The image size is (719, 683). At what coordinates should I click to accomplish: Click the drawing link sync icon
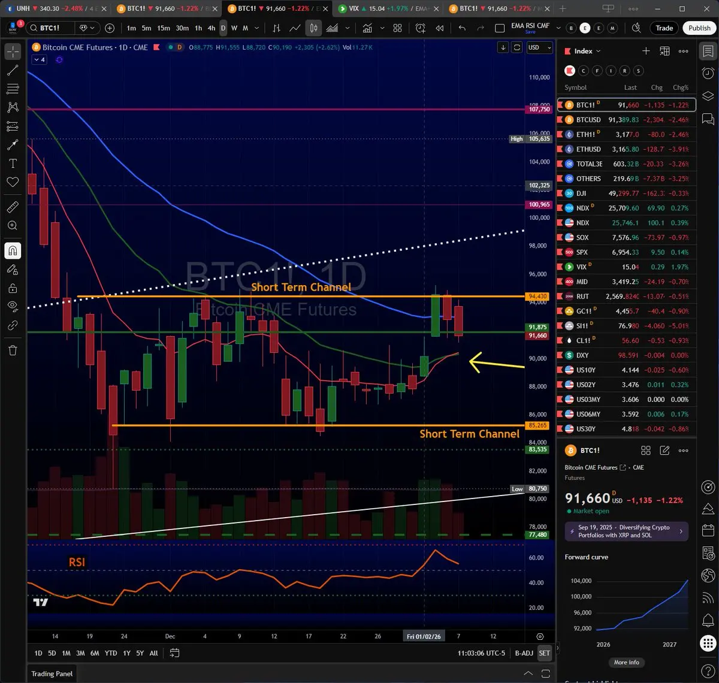point(13,325)
